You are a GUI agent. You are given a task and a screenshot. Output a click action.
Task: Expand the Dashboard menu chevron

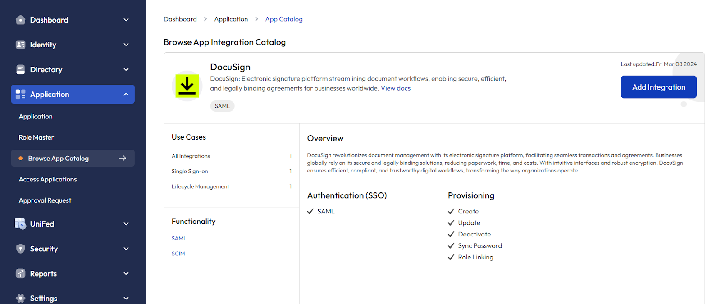click(126, 20)
